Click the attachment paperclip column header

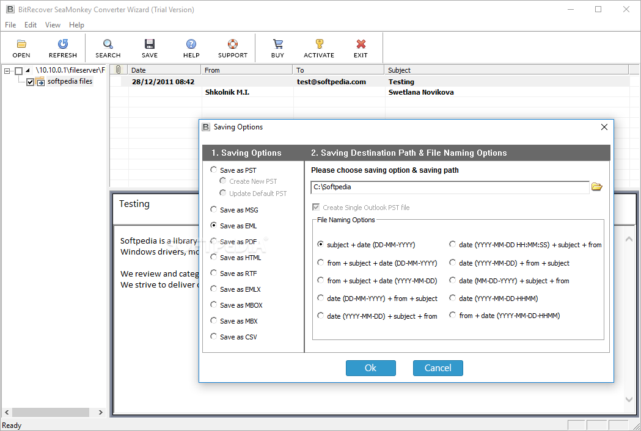pos(118,70)
